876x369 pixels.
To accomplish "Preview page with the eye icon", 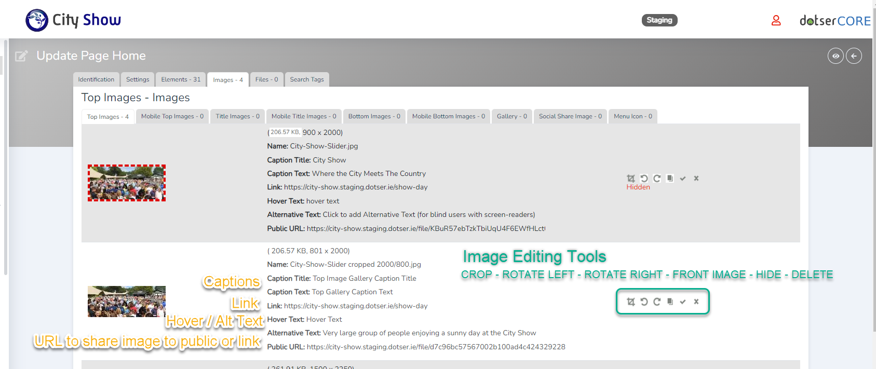I will click(835, 56).
